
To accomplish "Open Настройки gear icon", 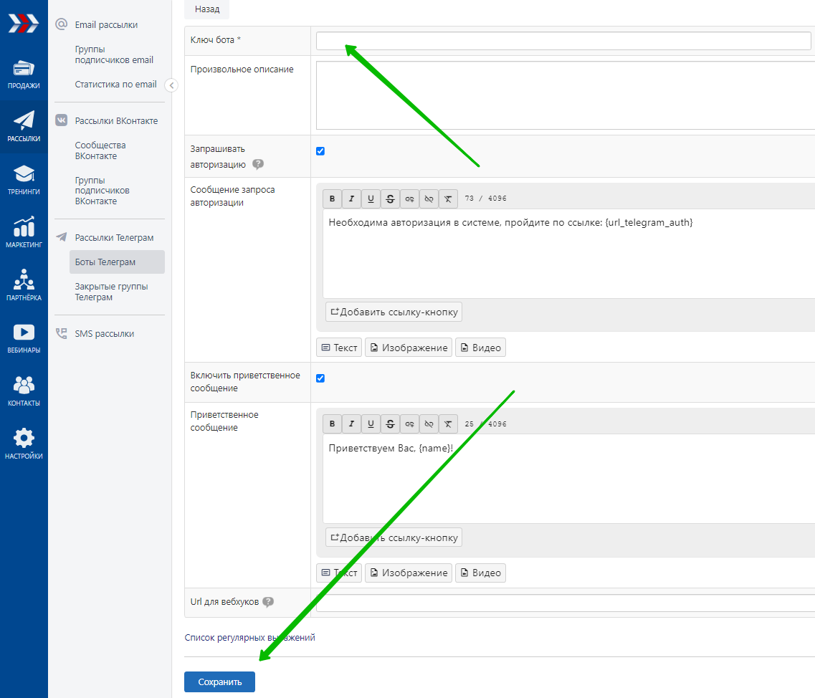I will (x=24, y=439).
